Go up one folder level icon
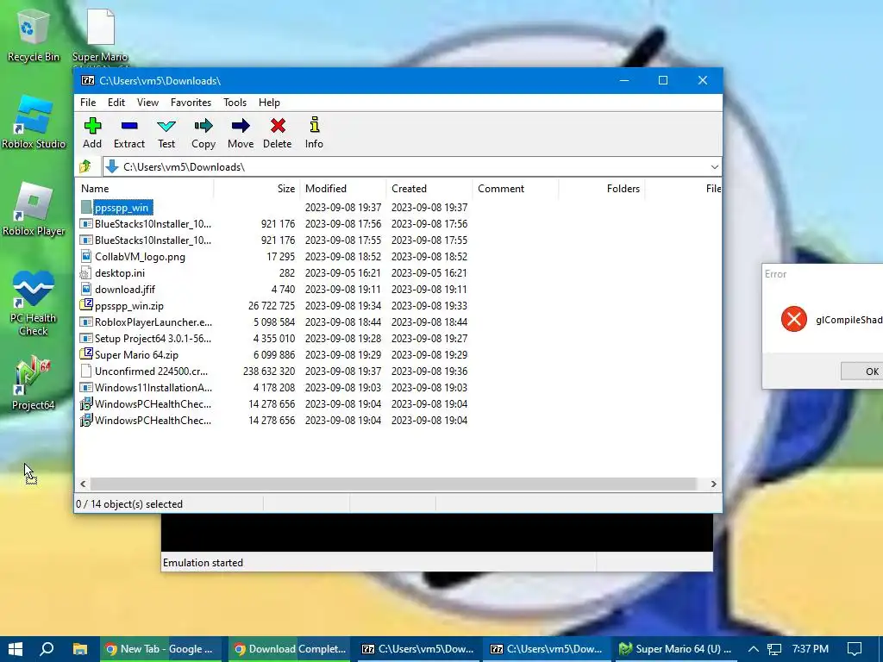This screenshot has width=883, height=662. pos(85,166)
